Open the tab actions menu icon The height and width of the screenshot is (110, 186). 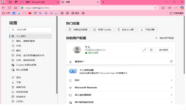(16, 2)
